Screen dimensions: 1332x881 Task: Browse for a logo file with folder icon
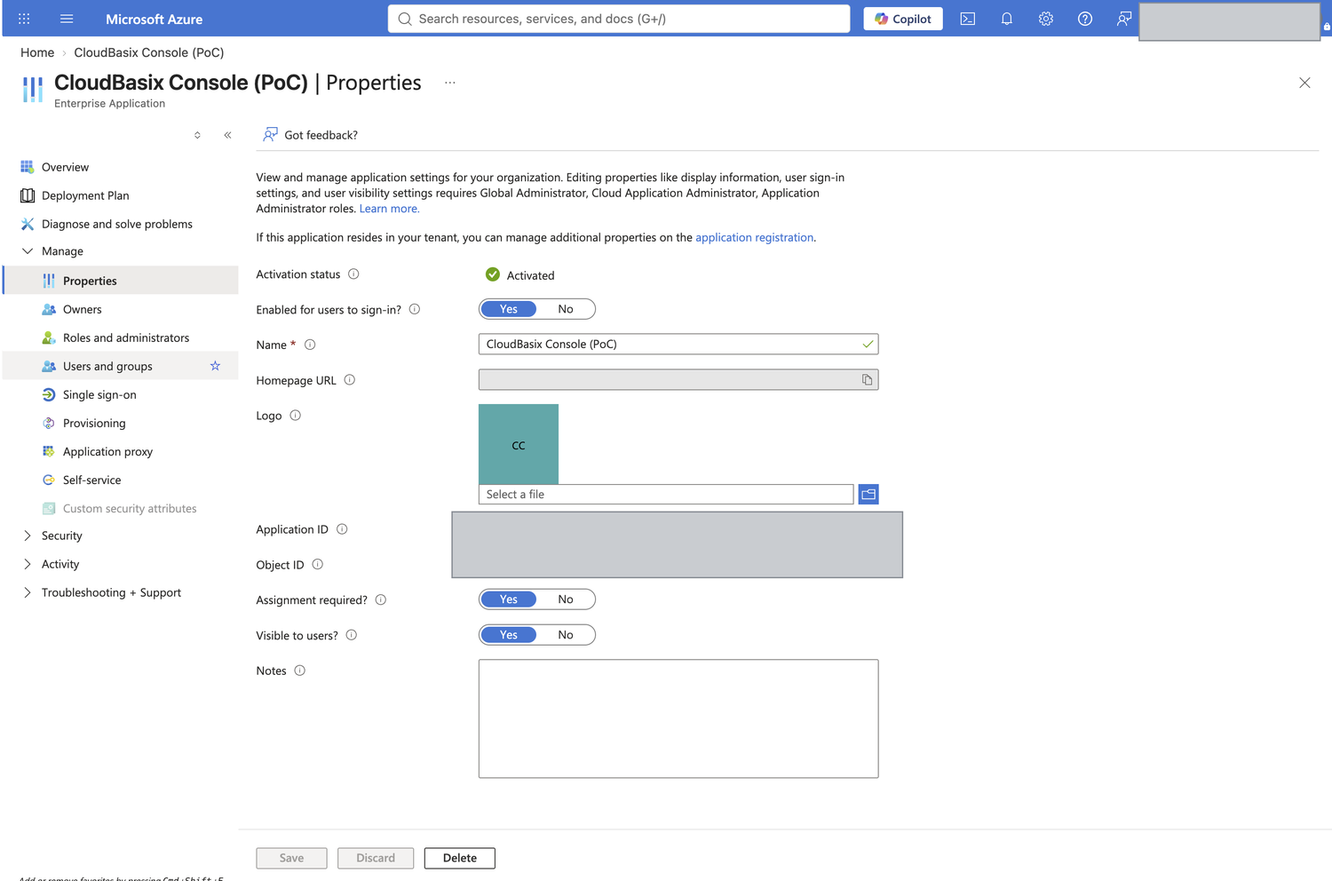pos(868,494)
